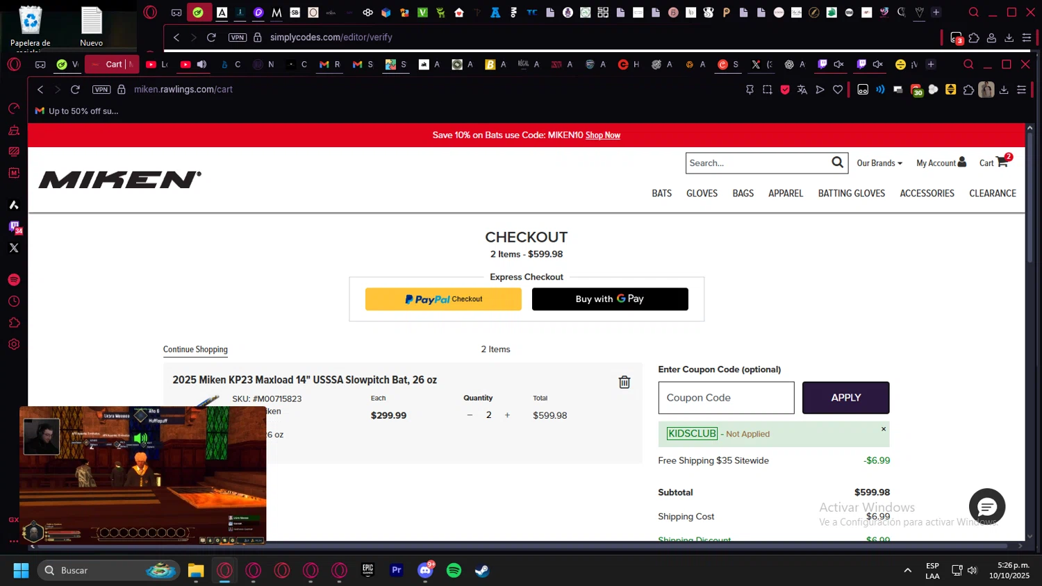This screenshot has width=1042, height=586.
Task: Unmute the first Twitch tab
Action: tap(838, 65)
